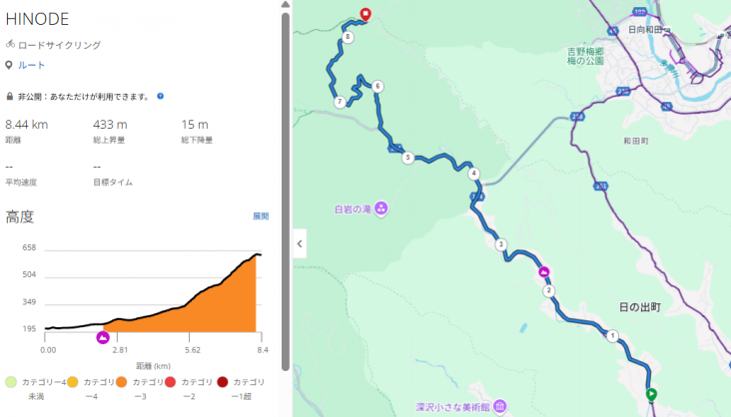Image resolution: width=731 pixels, height=417 pixels.
Task: Toggle the light green under-category-4 legend swatch
Action: click(x=11, y=381)
